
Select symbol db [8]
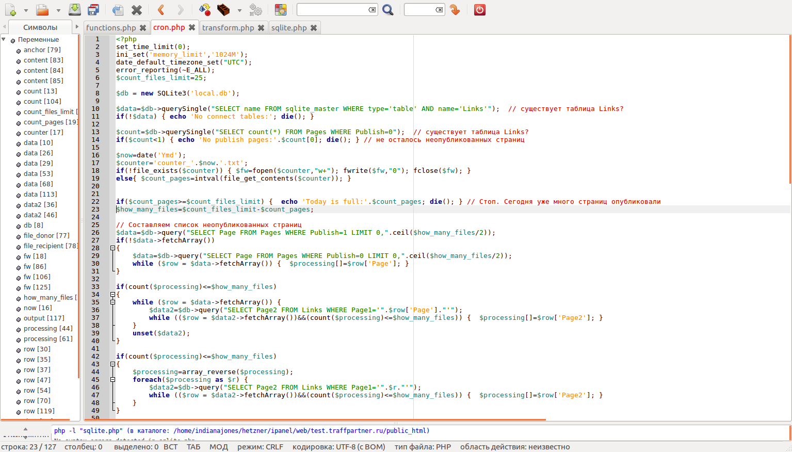34,225
